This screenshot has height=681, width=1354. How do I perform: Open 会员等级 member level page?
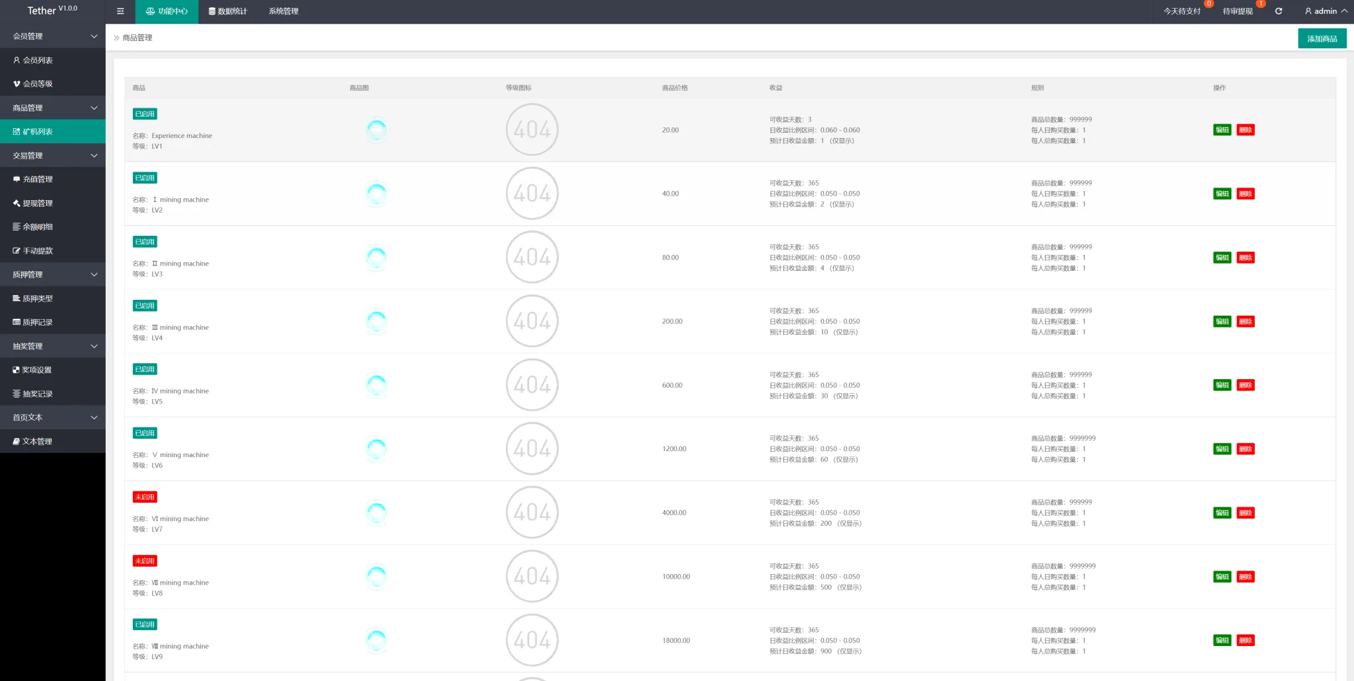point(38,84)
